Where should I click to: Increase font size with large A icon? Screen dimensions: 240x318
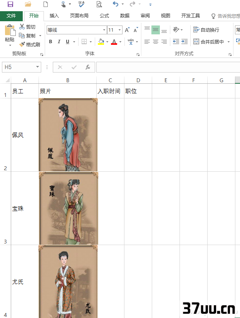127,30
